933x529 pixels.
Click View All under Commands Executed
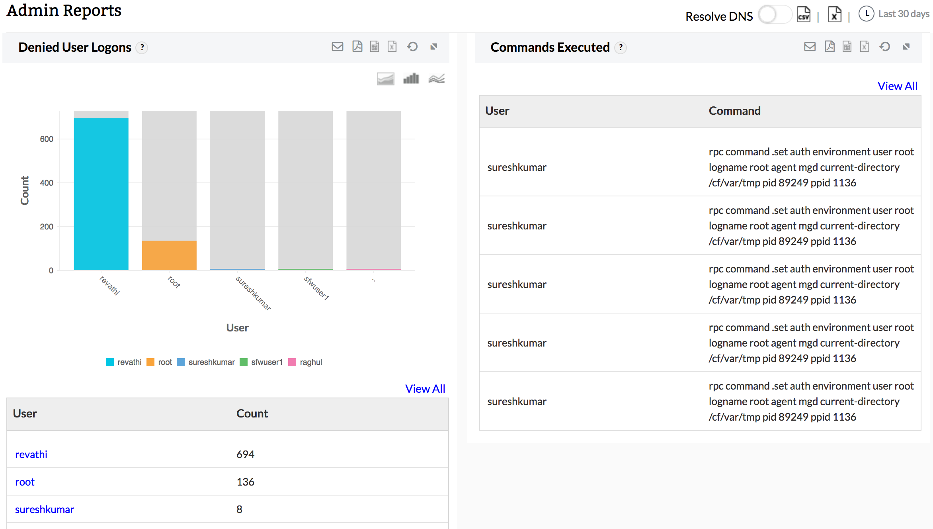click(x=897, y=86)
